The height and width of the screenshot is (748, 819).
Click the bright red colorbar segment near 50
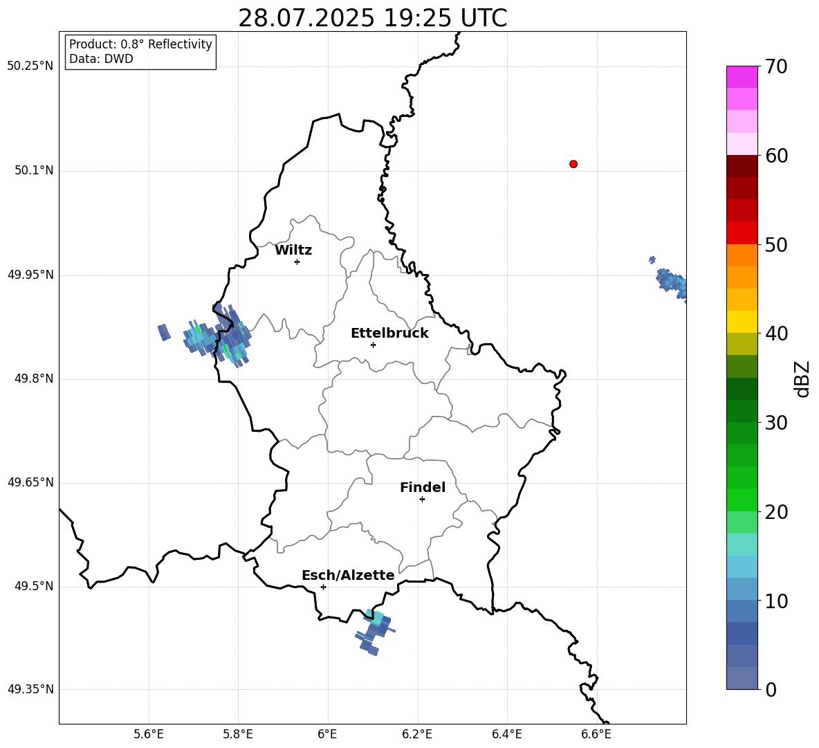(742, 233)
